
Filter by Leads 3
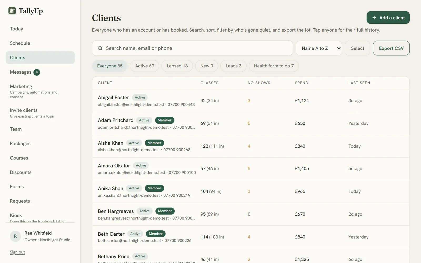(233, 66)
